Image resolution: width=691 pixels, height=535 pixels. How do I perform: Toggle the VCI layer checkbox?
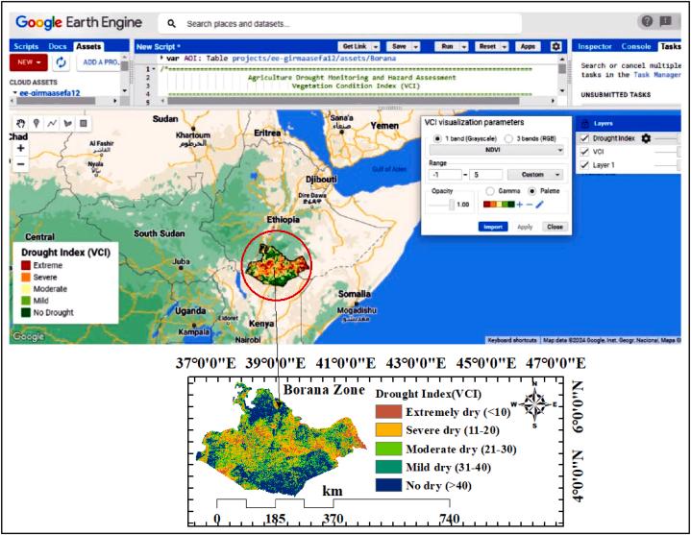point(585,152)
